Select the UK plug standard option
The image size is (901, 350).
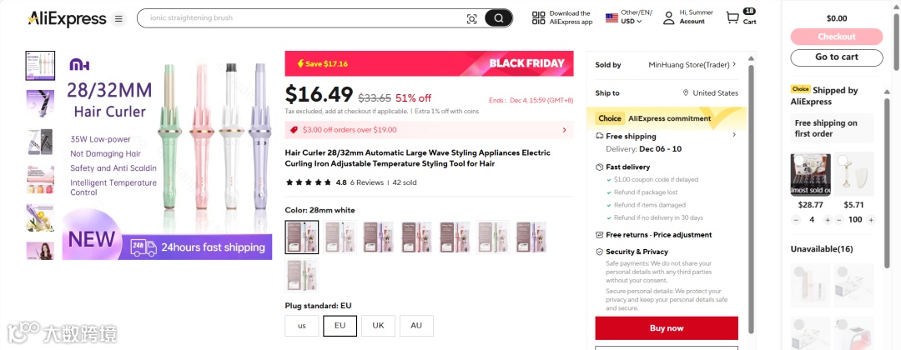378,326
